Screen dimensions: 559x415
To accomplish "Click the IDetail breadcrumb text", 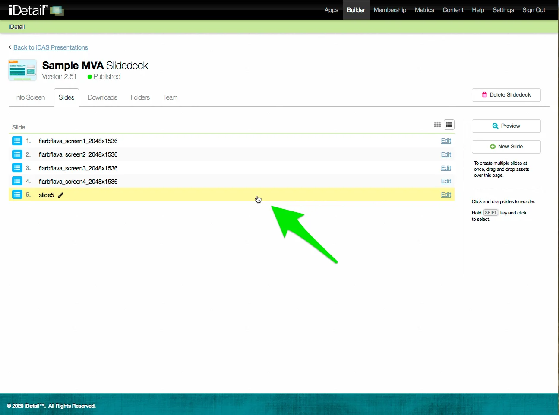I will pos(17,27).
